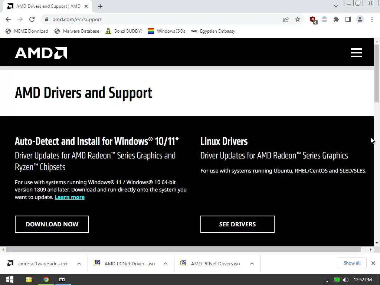Select the AMD Drivers and Support tab
The image size is (380, 285).
tap(47, 6)
